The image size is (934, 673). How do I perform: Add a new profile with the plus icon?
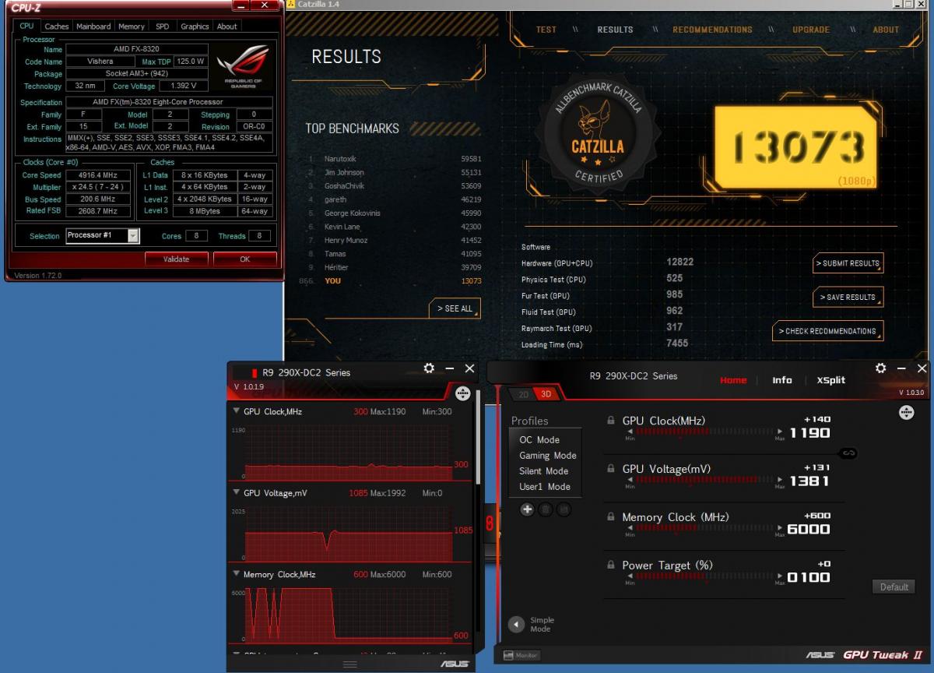(527, 509)
